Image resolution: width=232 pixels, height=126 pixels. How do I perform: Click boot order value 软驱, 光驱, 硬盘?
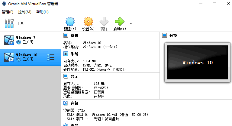(97, 65)
